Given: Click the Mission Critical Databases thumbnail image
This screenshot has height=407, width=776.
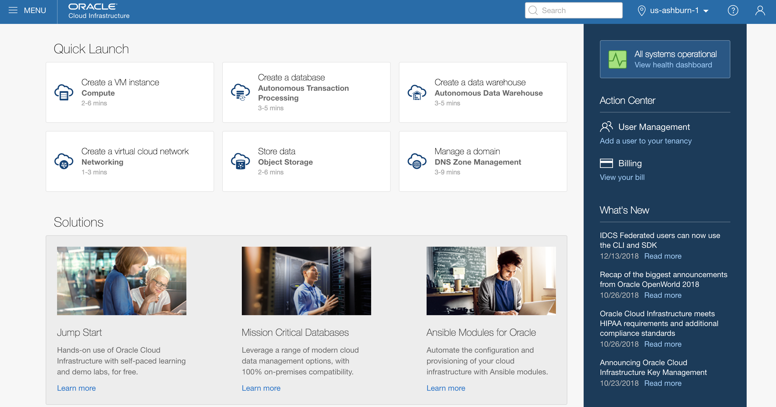Looking at the screenshot, I should (306, 281).
